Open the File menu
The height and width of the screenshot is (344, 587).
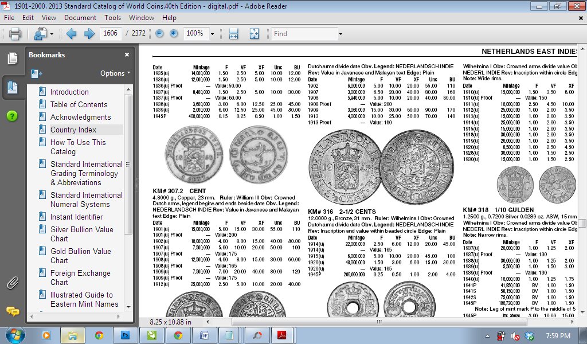(x=9, y=18)
